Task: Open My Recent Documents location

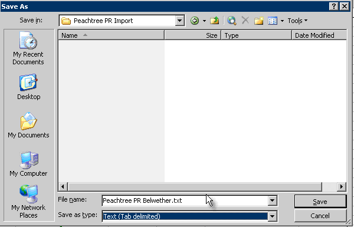Action: pos(28,48)
